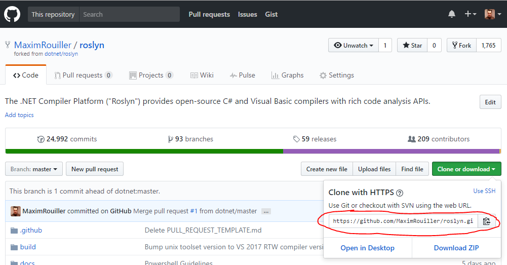507x265 pixels.
Task: Click the GitHub Octocat logo
Action: point(12,14)
